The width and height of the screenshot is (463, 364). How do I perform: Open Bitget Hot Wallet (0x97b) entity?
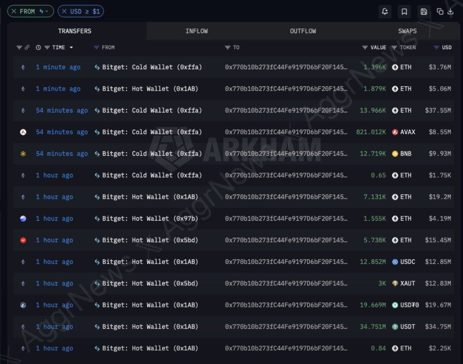click(150, 219)
